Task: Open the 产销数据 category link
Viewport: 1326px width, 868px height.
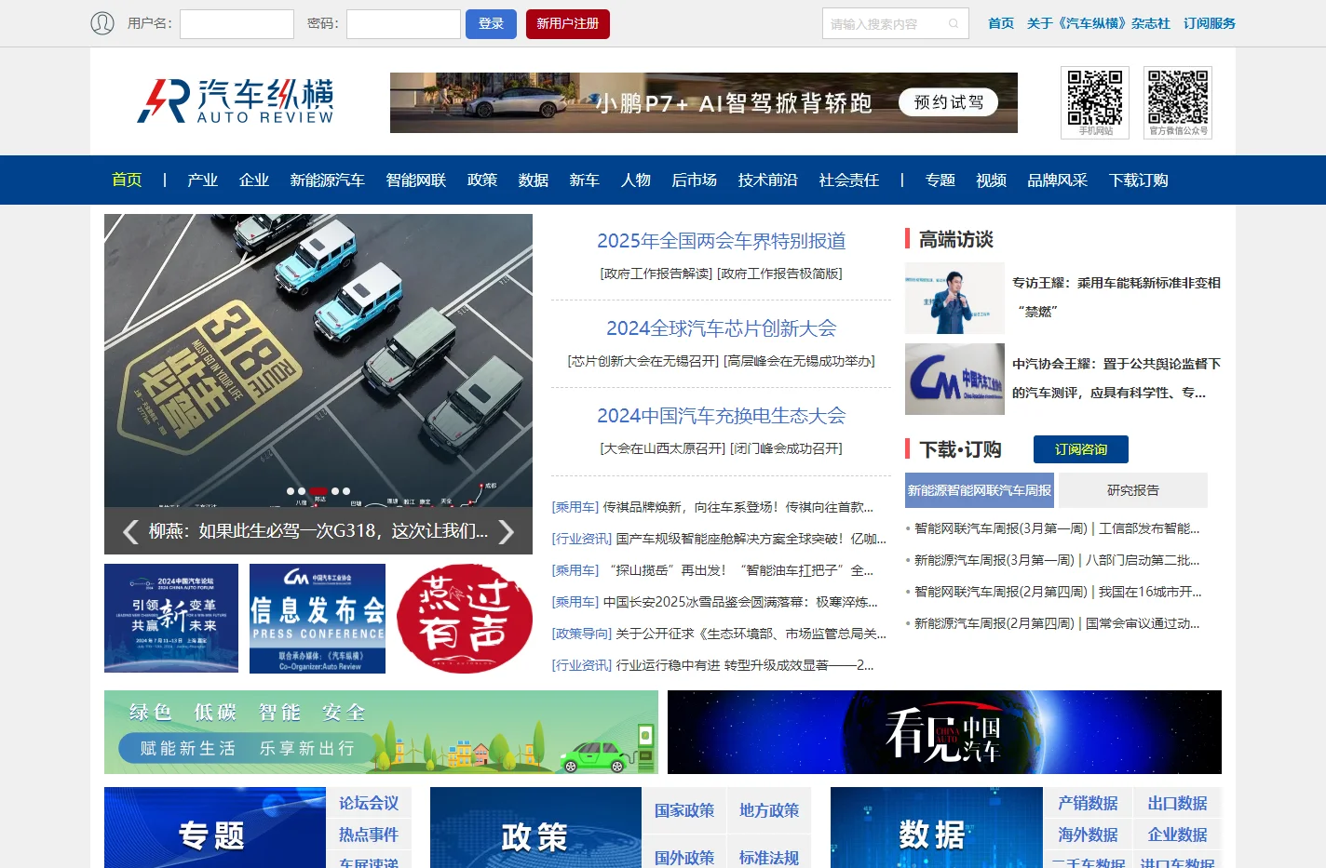Action: [1088, 803]
